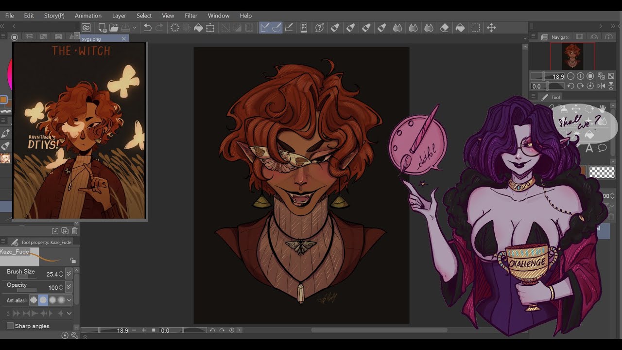Viewport: 622px width, 350px height.
Task: Open the Animation menu
Action: (88, 16)
